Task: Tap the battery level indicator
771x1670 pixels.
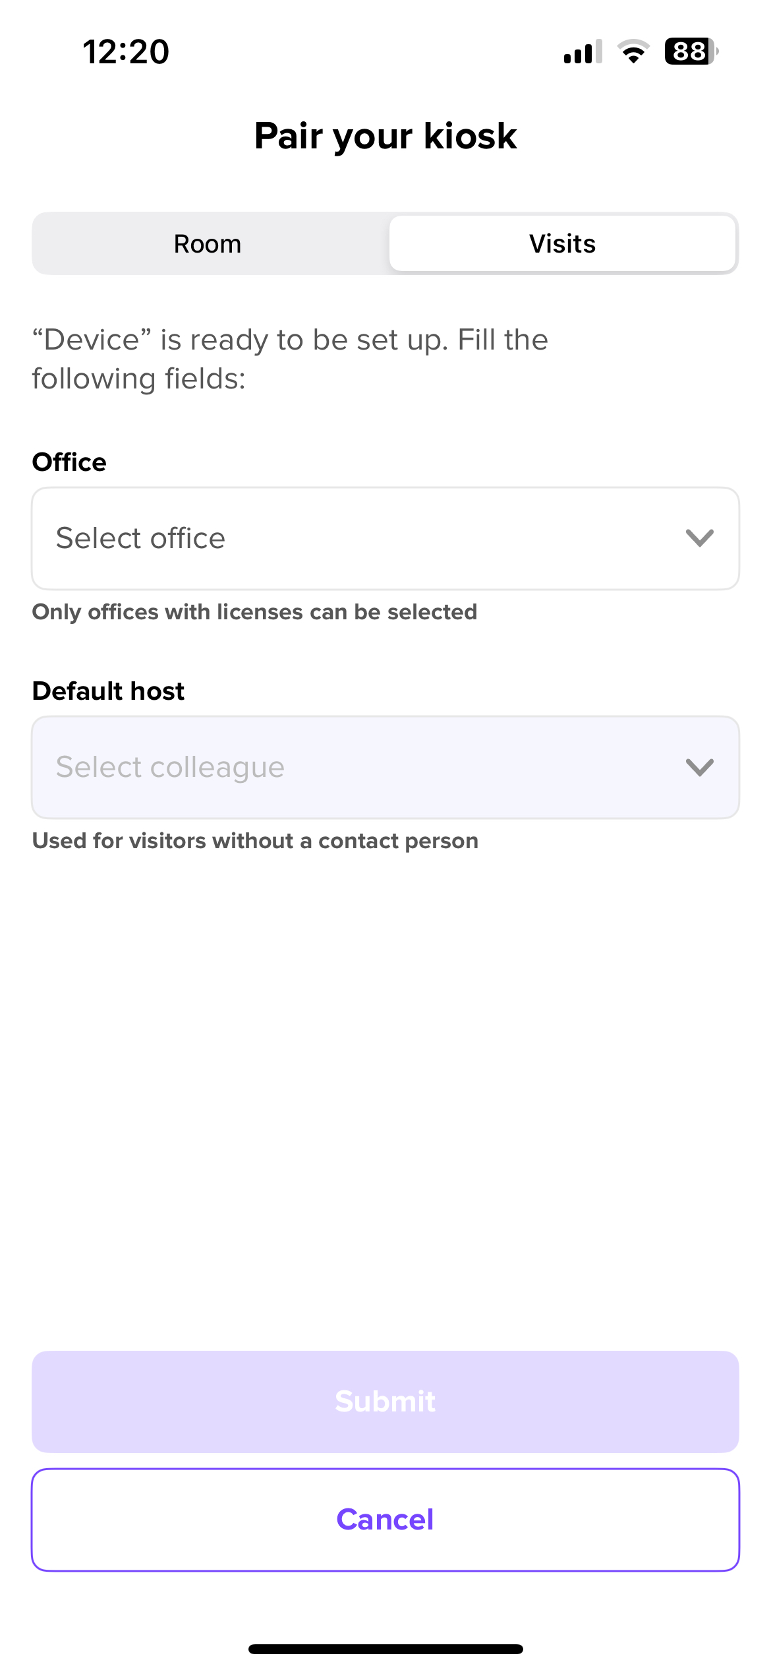Action: point(691,51)
